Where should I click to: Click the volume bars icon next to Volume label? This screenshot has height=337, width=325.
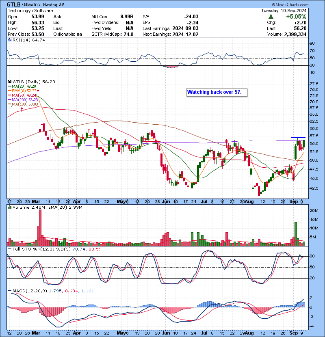click(x=9, y=207)
